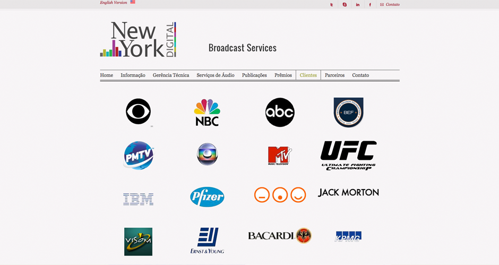Click the Ernst & Young logo
499x265 pixels.
[207, 241]
